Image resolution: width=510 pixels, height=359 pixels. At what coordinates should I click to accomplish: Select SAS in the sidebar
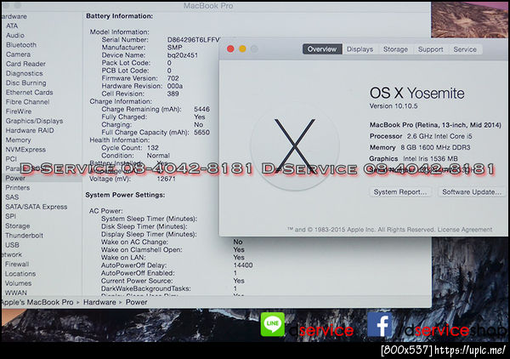click(12, 197)
